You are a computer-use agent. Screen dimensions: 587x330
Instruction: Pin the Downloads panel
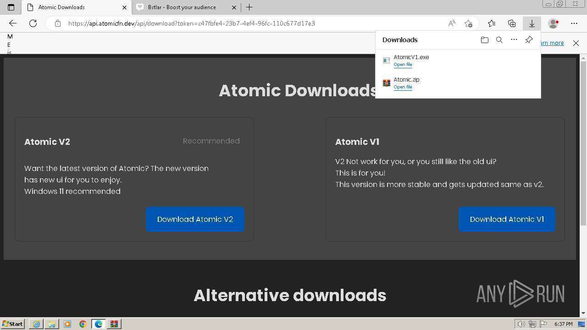[x=529, y=40]
